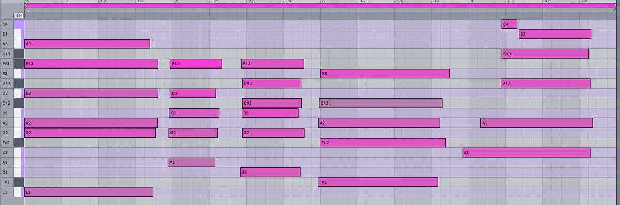Select the F#1 note
Viewport: 620px width, 205px height.
click(378, 182)
